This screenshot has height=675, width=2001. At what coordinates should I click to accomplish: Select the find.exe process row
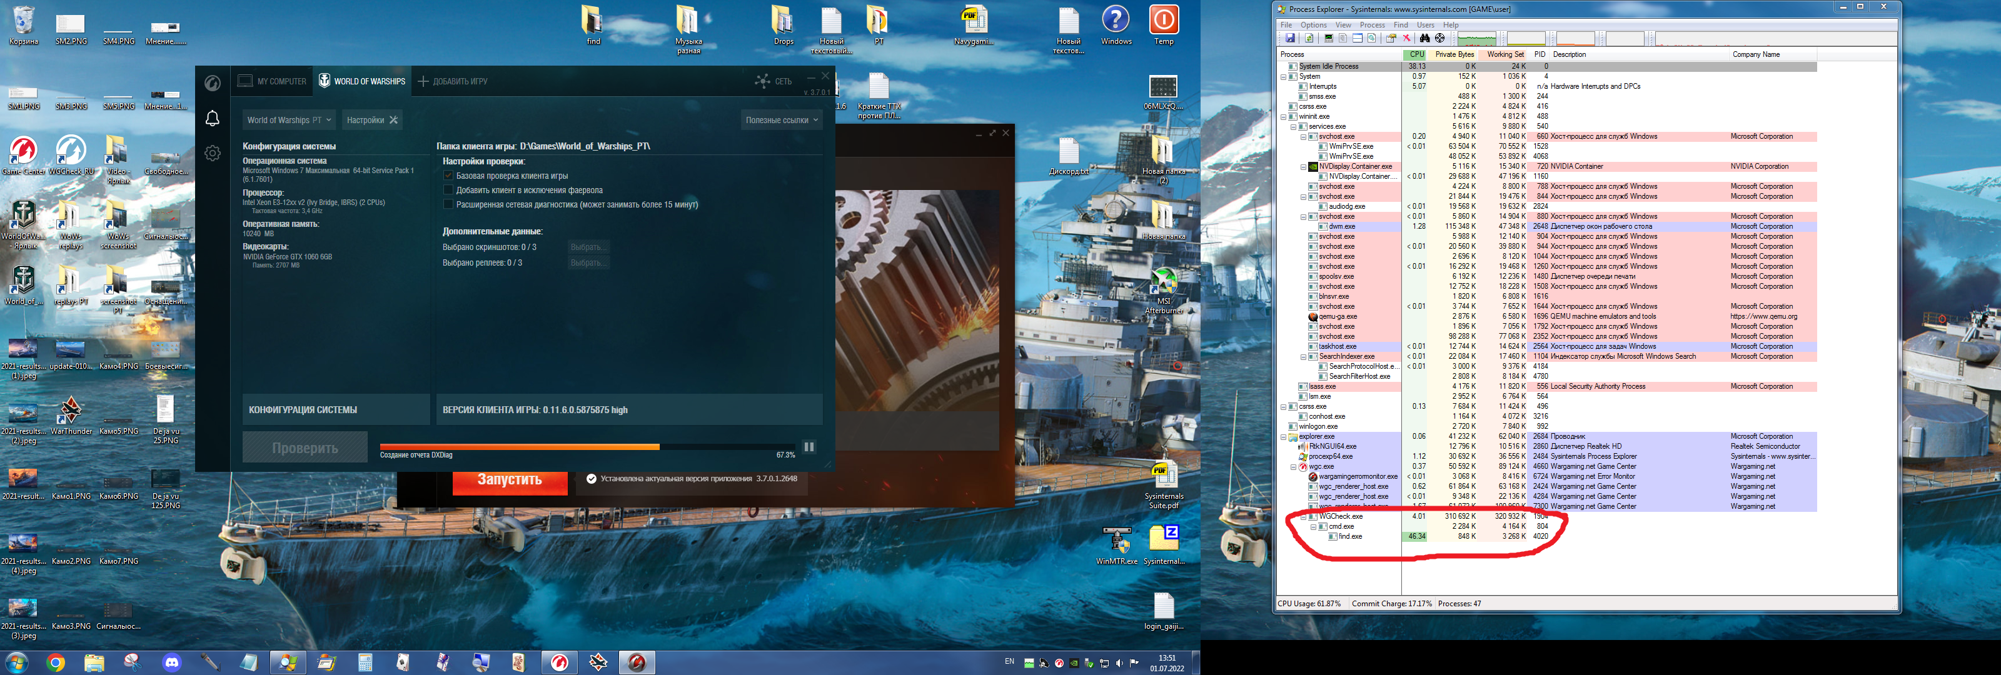coord(1546,537)
